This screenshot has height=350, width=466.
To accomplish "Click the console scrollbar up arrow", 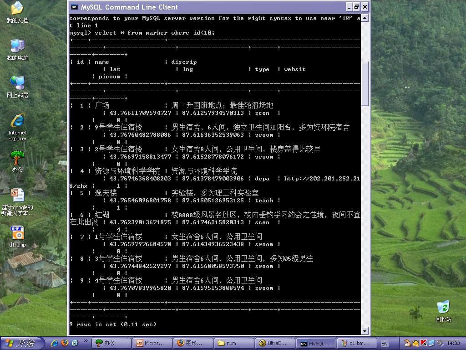I will tap(365, 19).
